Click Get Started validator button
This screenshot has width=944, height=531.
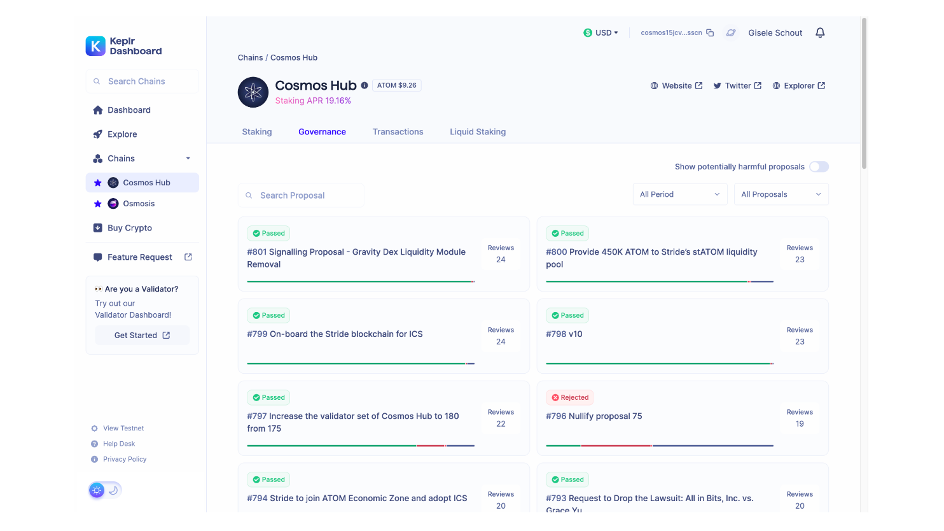[142, 336]
